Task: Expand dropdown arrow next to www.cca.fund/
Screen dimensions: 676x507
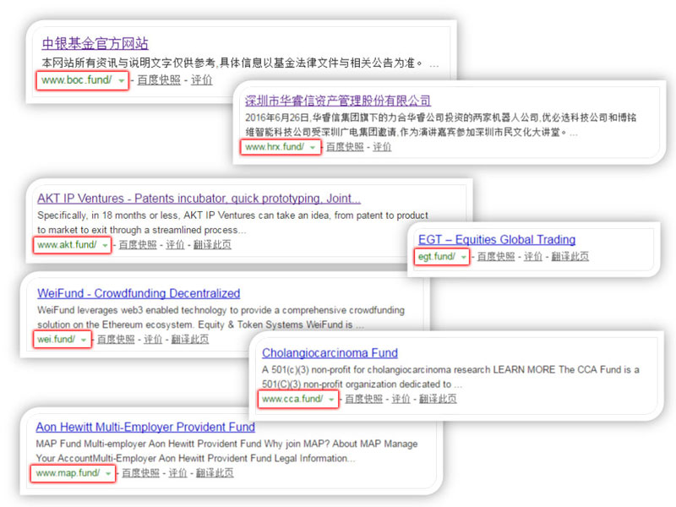Action: coord(331,400)
